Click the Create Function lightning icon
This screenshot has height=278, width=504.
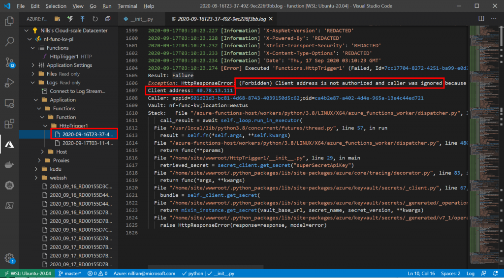pos(70,19)
